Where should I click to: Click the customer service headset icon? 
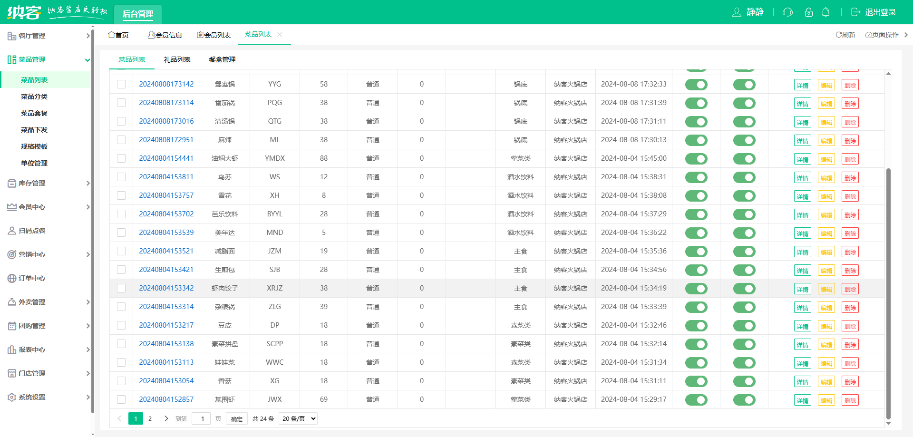tap(787, 12)
